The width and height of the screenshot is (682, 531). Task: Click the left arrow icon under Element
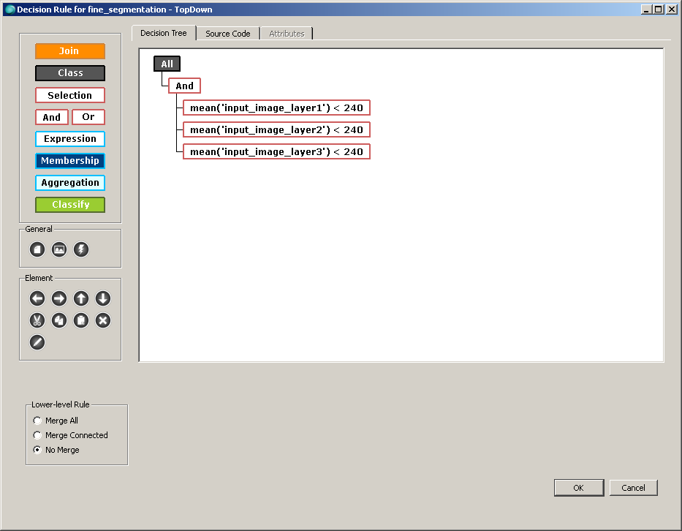point(37,298)
